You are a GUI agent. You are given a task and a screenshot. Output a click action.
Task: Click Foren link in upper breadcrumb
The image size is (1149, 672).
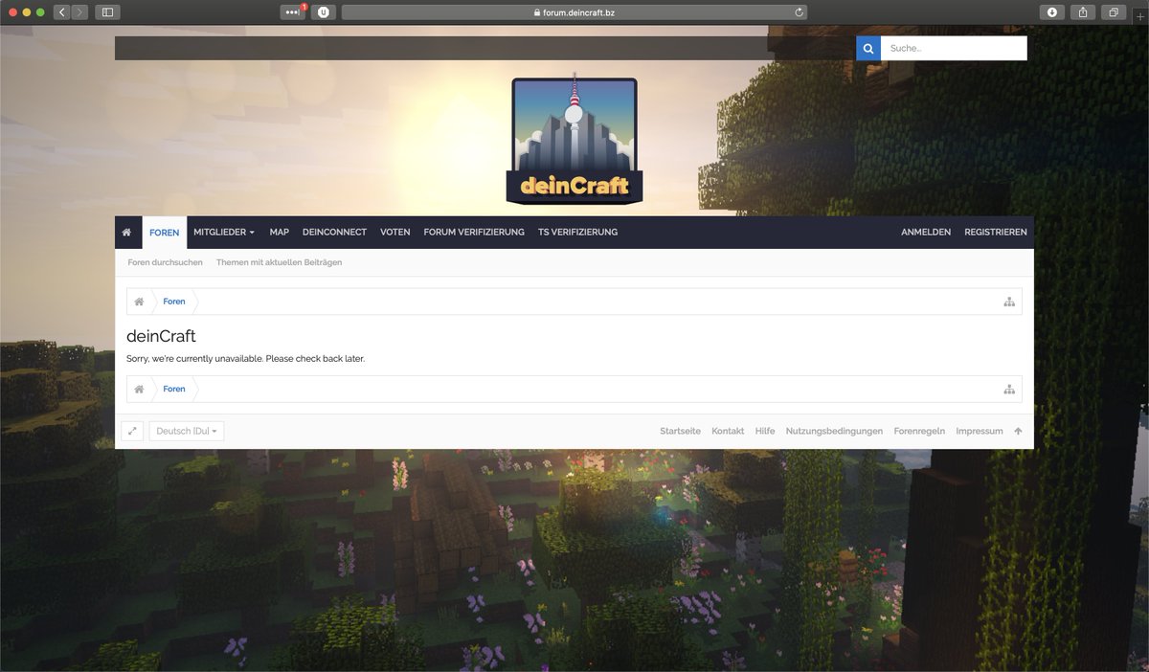(x=174, y=302)
